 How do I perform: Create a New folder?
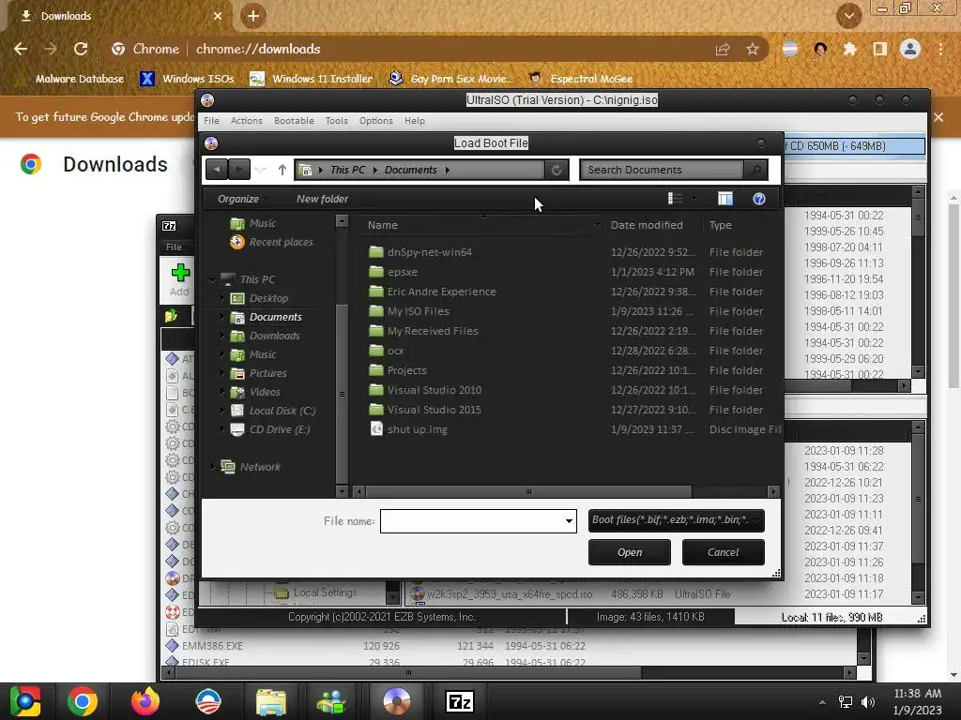pyautogui.click(x=323, y=199)
